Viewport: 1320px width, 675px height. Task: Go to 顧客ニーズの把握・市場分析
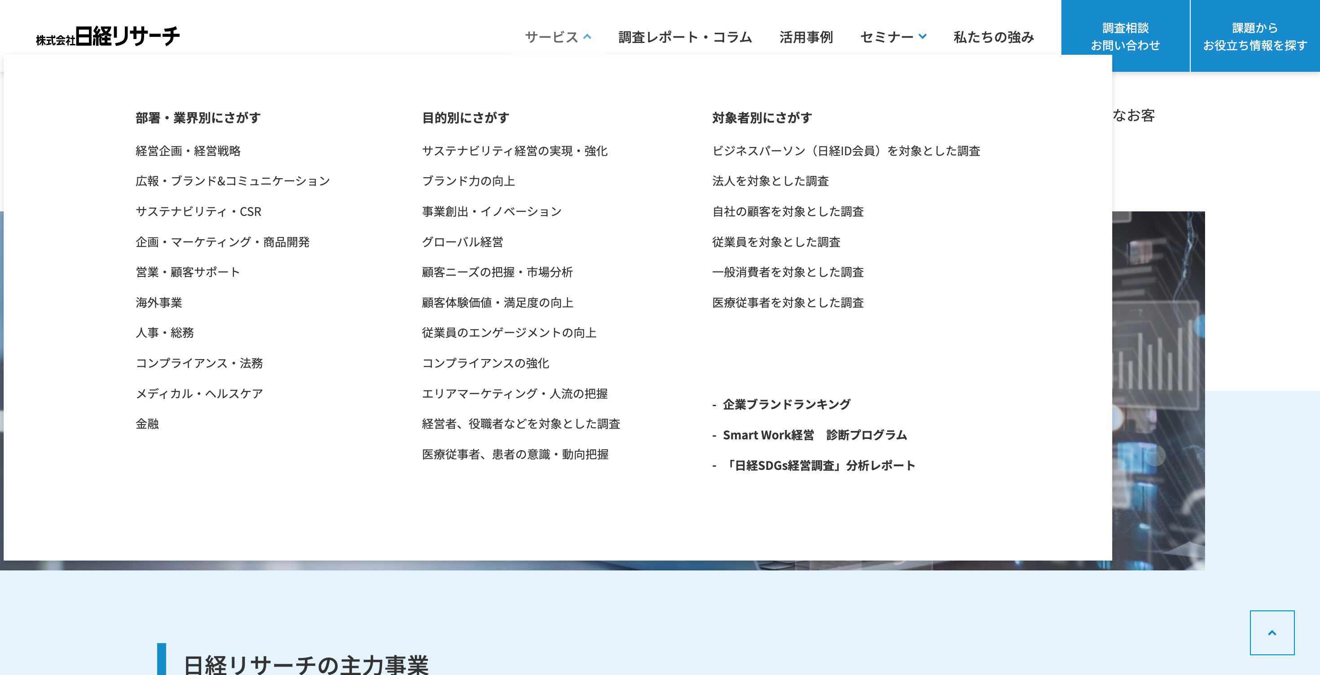[497, 272]
